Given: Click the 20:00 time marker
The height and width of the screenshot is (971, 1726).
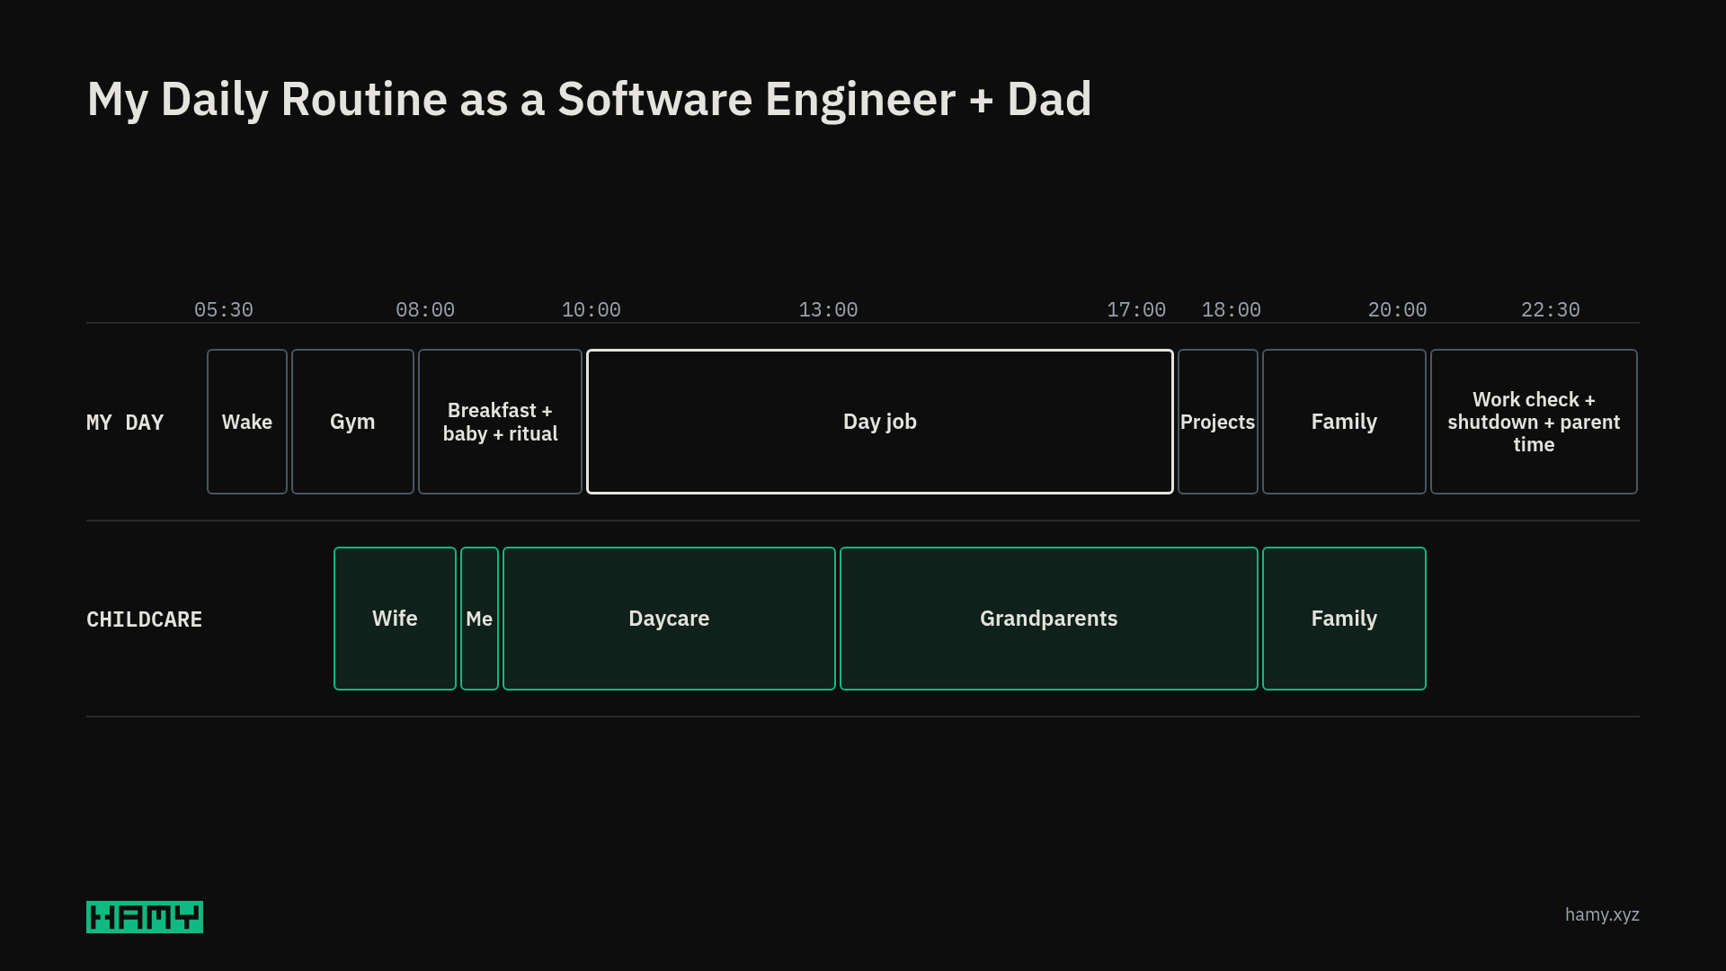Looking at the screenshot, I should (1398, 310).
